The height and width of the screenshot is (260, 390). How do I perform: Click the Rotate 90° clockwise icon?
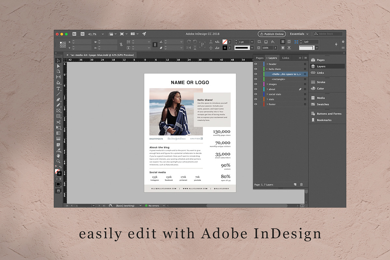point(189,42)
